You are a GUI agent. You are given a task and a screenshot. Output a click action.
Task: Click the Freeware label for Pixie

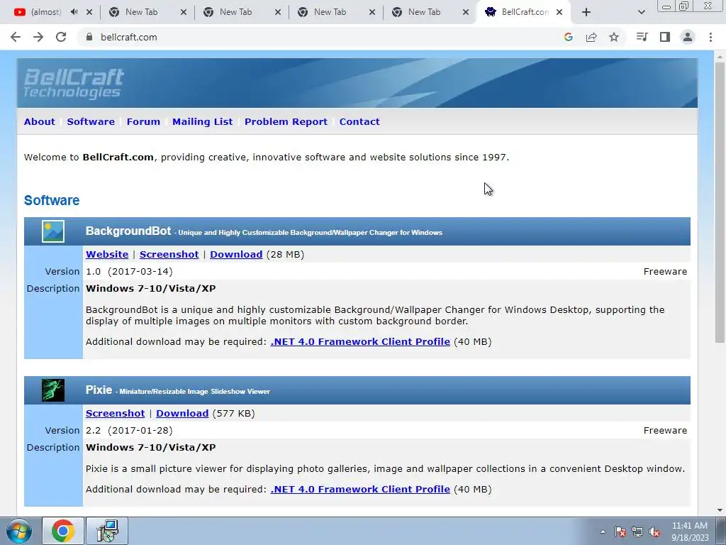665,431
